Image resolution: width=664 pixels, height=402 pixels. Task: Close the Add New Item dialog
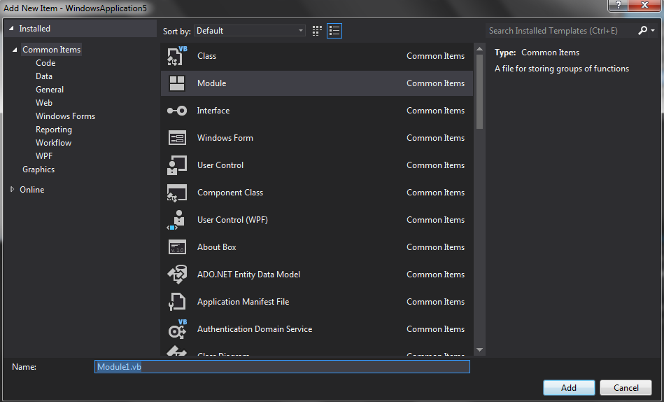pyautogui.click(x=644, y=5)
